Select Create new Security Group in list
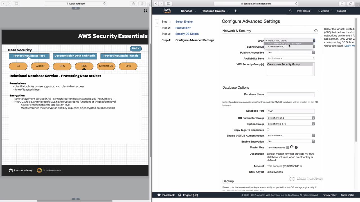Screen dimensions: 360x202 pyautogui.click(x=290, y=65)
